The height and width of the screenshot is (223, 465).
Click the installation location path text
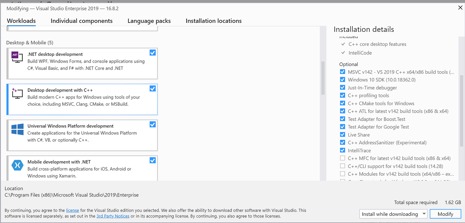click(72, 195)
